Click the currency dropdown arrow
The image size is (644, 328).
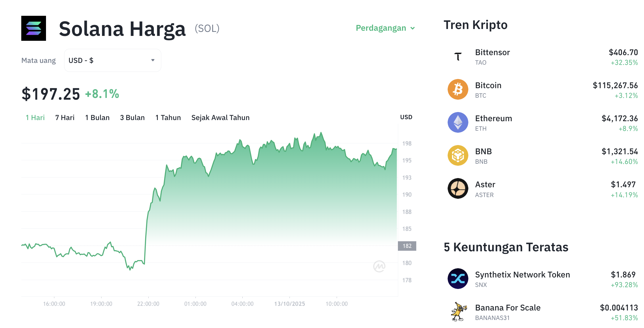click(153, 60)
